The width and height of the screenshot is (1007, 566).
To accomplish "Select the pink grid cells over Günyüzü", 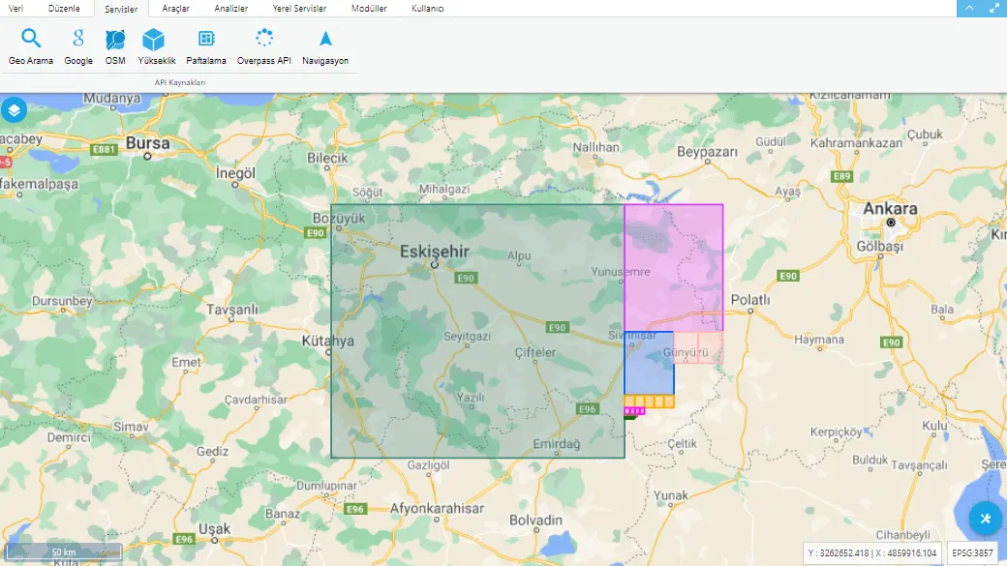I will 699,347.
